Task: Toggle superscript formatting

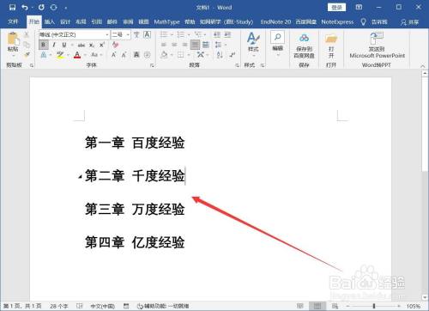Action: click(x=102, y=45)
